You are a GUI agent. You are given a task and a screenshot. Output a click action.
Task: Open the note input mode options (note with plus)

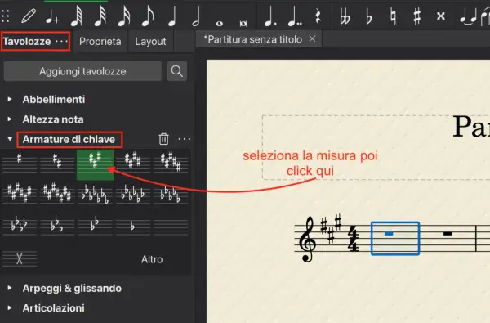[52, 16]
